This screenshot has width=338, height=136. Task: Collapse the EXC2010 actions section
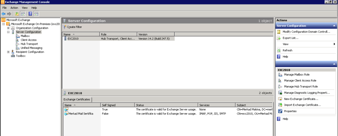334,64
